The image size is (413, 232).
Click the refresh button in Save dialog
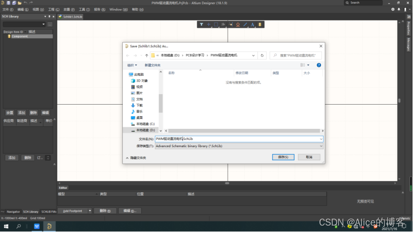[262, 56]
